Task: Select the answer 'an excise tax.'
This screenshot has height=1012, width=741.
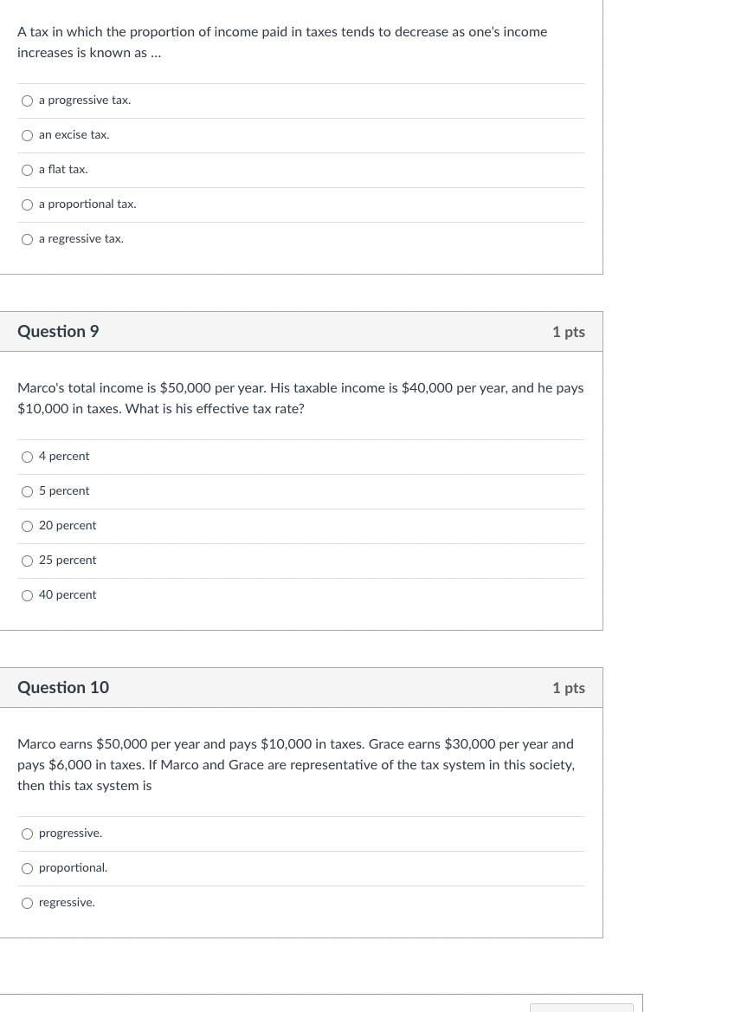Action: point(27,135)
